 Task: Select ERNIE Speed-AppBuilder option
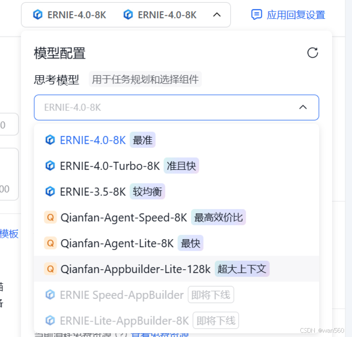[x=177, y=295]
